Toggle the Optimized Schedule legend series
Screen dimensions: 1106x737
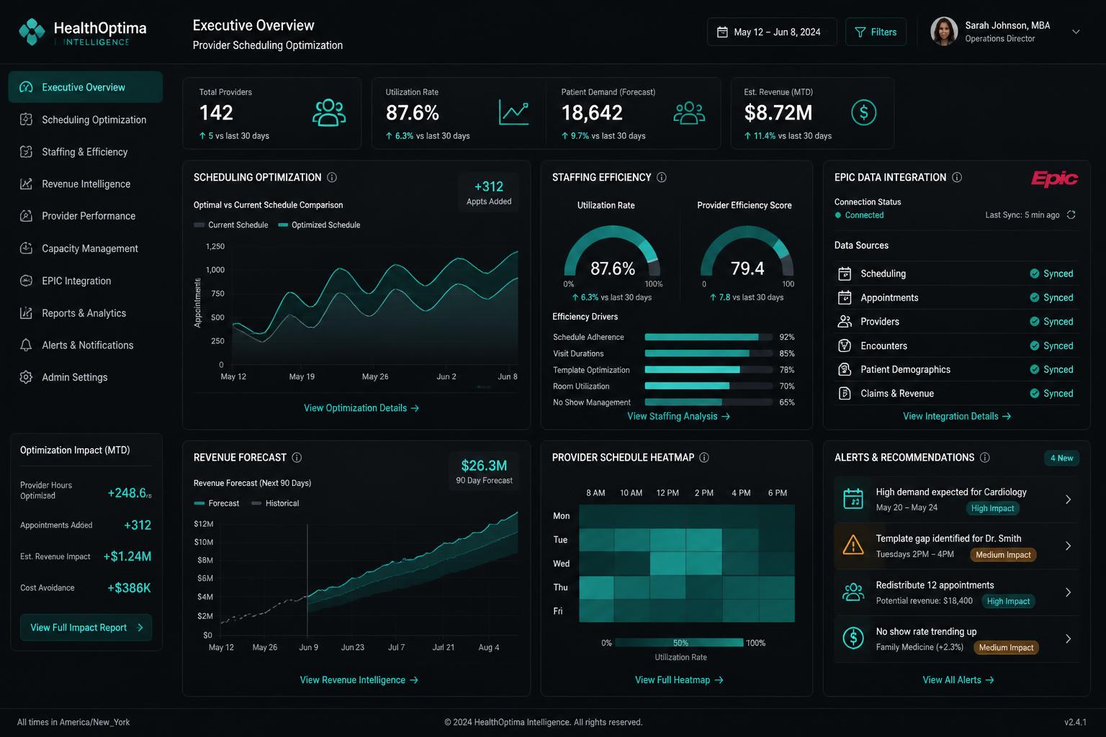click(x=319, y=225)
